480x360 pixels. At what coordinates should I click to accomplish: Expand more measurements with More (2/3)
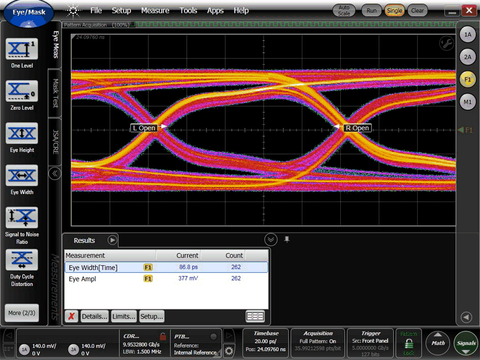click(22, 312)
